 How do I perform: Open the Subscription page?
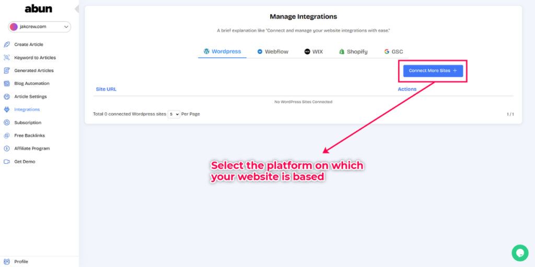tap(28, 123)
